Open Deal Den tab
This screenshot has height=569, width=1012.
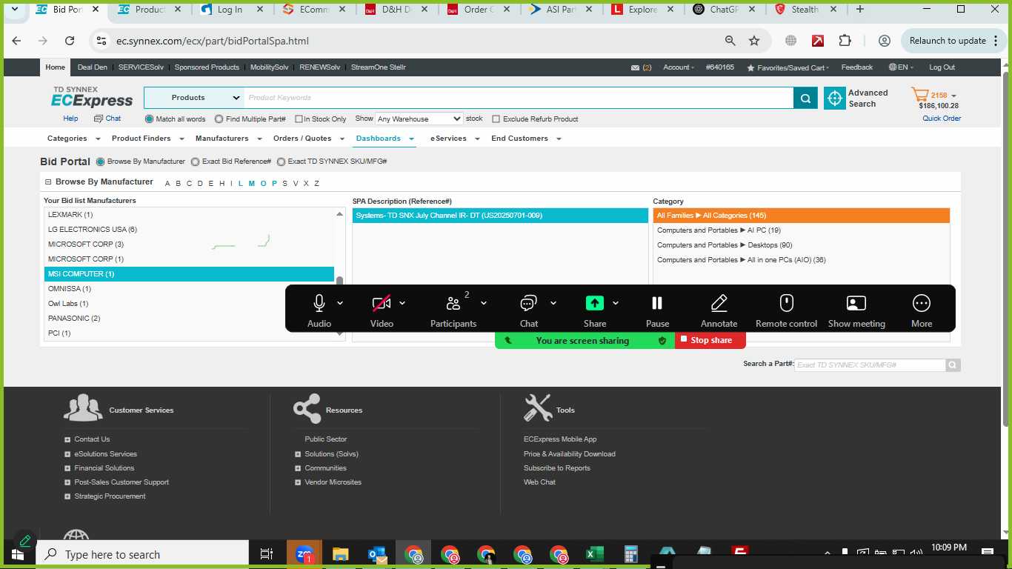click(x=92, y=67)
